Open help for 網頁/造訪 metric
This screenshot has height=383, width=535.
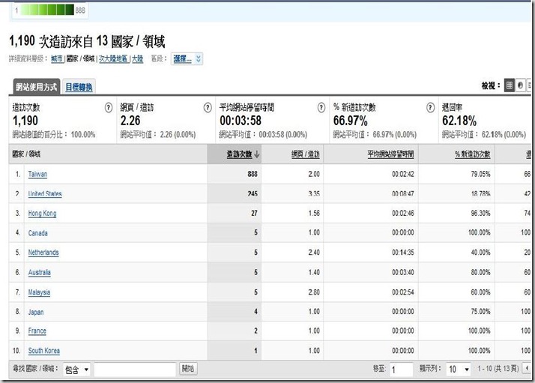(x=208, y=107)
